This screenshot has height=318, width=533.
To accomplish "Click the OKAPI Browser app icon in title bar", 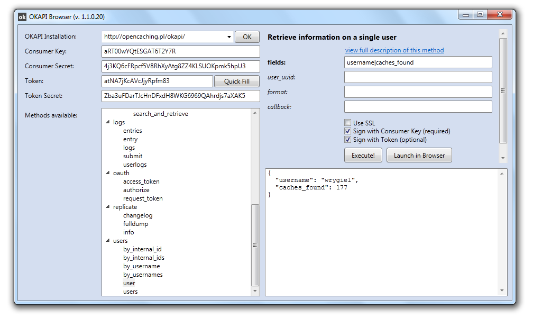I will (x=22, y=16).
